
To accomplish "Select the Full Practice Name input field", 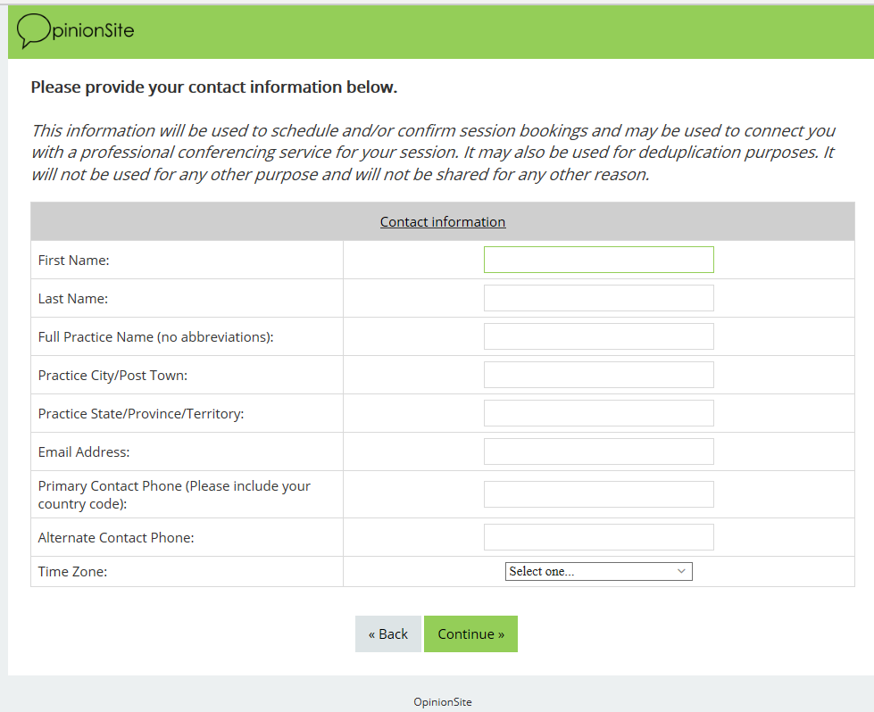I will coord(598,336).
